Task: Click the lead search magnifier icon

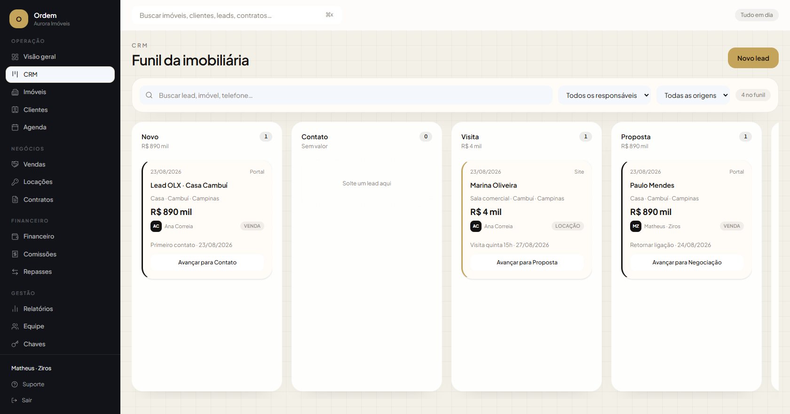Action: [x=149, y=95]
